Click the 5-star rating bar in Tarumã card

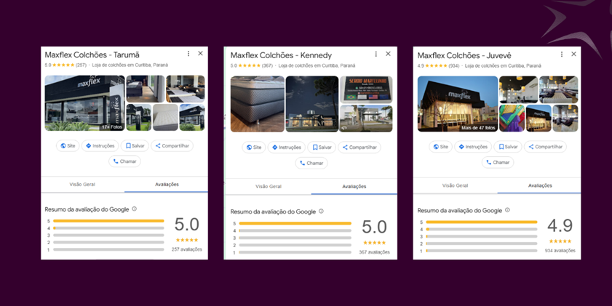coord(108,221)
